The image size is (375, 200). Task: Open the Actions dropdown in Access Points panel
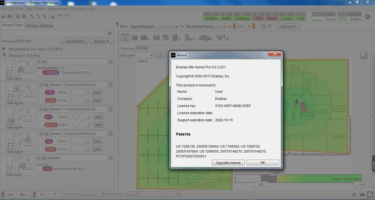[101, 41]
